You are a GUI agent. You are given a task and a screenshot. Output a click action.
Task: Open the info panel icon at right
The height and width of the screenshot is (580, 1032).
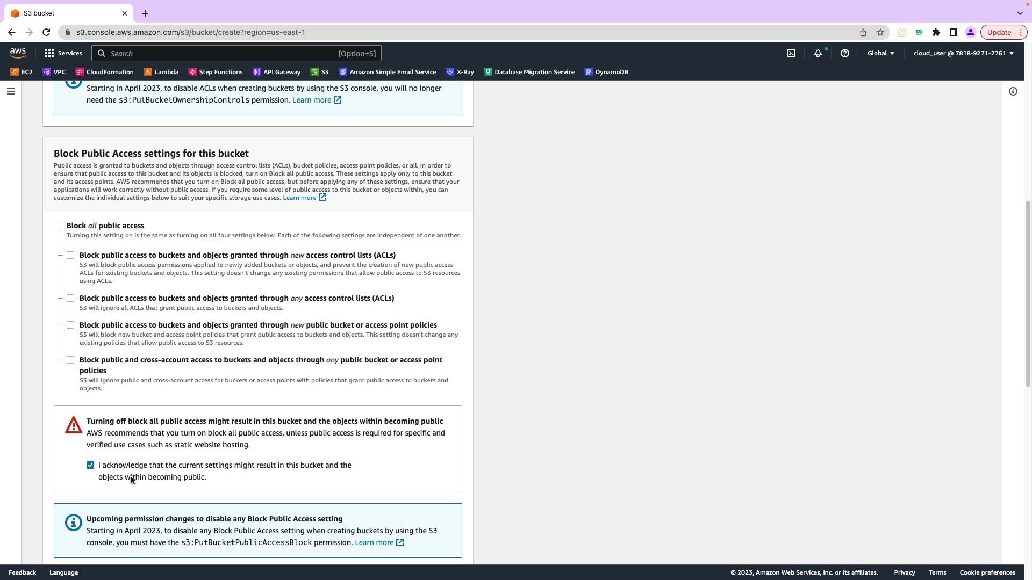pyautogui.click(x=1013, y=91)
